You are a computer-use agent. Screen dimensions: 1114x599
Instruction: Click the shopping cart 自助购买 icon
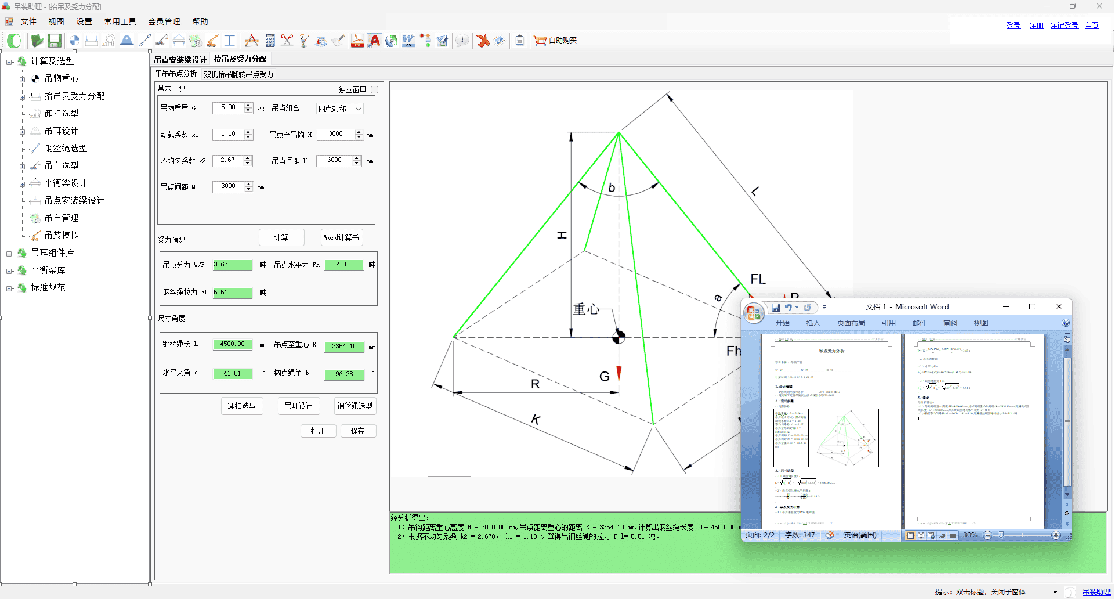540,41
